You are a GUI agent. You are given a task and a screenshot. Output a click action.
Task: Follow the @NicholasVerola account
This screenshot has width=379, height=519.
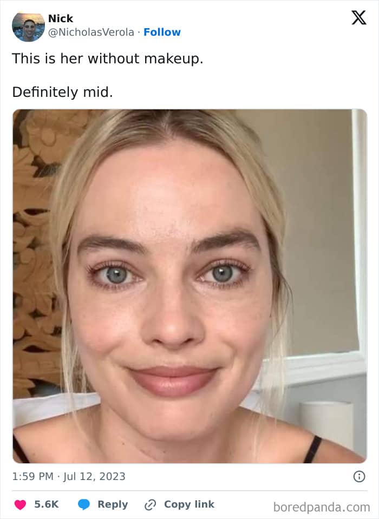[162, 32]
